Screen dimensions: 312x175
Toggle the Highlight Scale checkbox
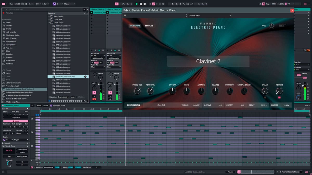[51, 106]
